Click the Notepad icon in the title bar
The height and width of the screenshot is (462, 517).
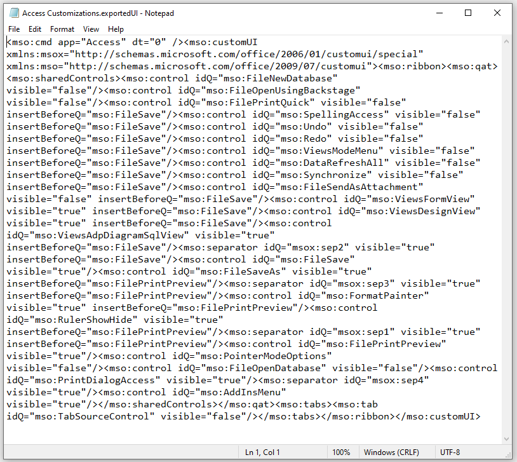click(x=14, y=13)
